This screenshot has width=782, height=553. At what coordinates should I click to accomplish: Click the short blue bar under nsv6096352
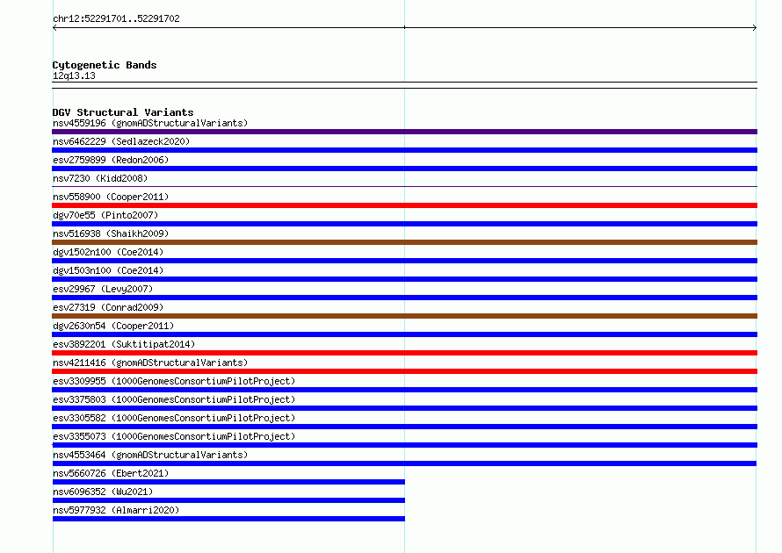tap(228, 500)
